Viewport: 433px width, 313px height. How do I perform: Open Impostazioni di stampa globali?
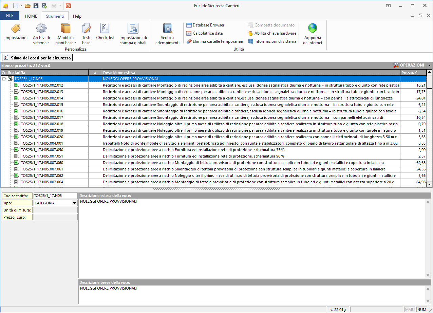click(133, 29)
